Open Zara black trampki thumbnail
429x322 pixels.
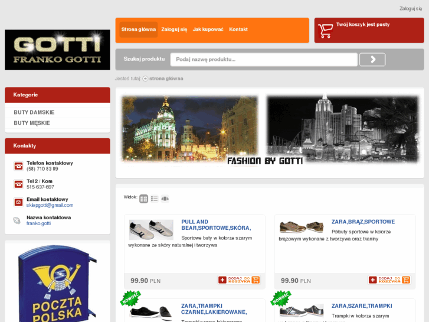coord(151,313)
